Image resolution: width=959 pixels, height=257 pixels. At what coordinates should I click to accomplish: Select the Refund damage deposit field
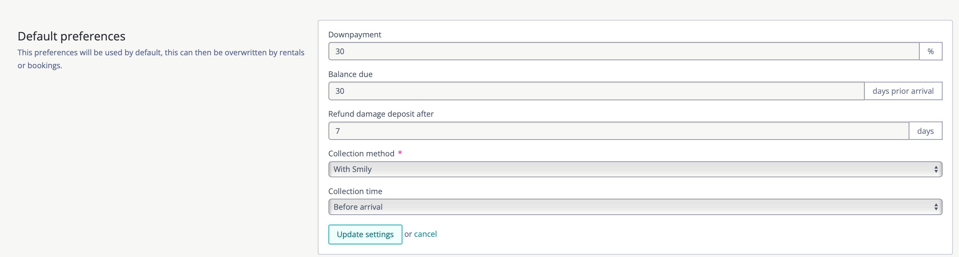618,131
